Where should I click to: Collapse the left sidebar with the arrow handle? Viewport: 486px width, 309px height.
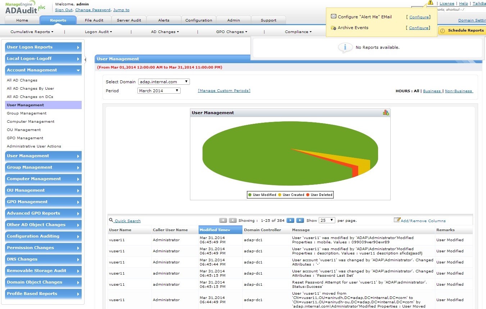[85, 60]
